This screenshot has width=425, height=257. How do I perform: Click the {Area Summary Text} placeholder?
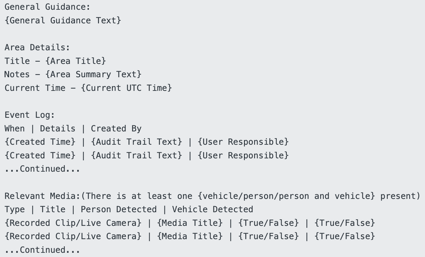93,74
